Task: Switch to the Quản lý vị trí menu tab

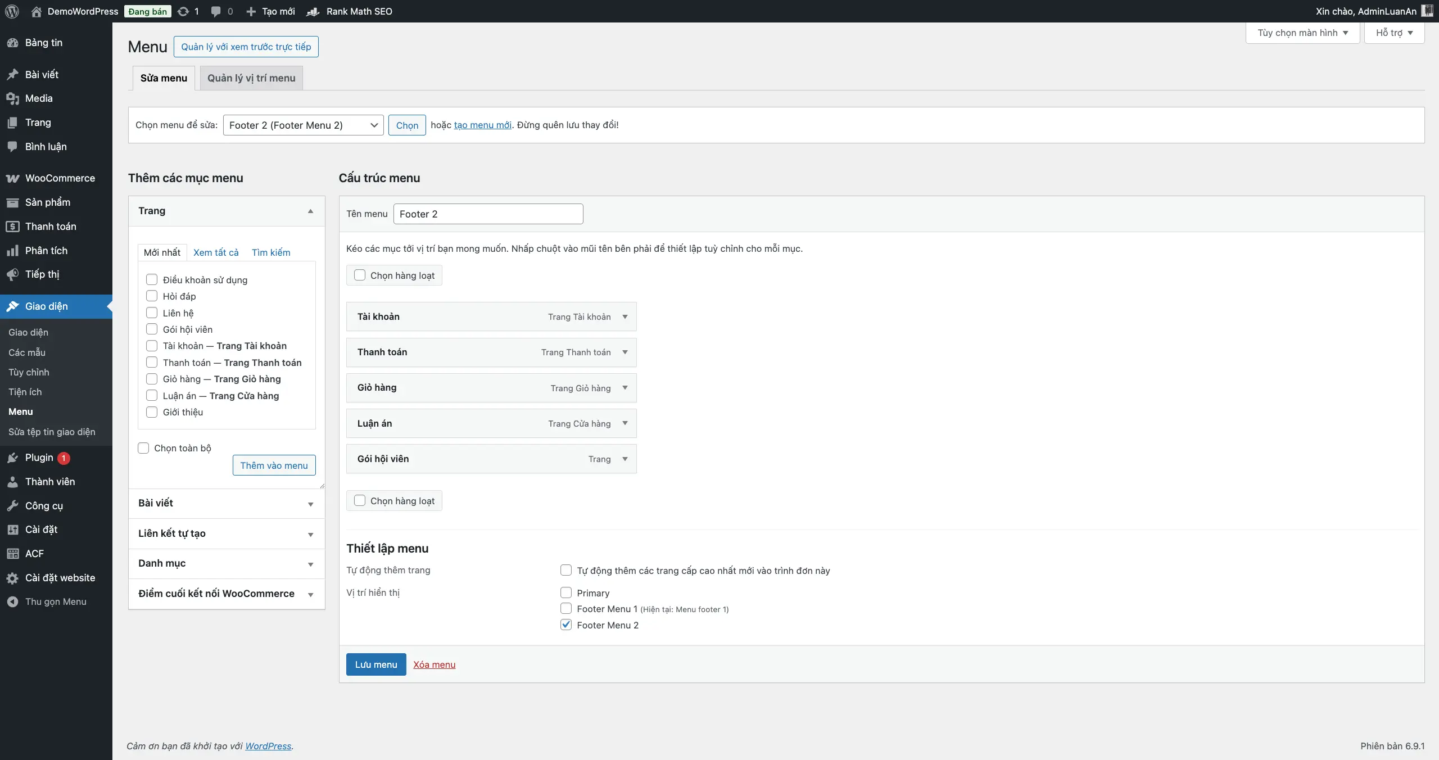Action: pos(251,78)
